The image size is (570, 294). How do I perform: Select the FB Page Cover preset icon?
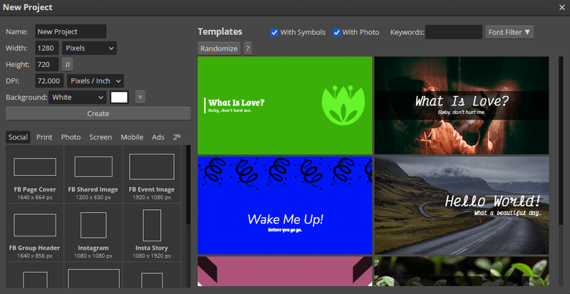coord(34,167)
